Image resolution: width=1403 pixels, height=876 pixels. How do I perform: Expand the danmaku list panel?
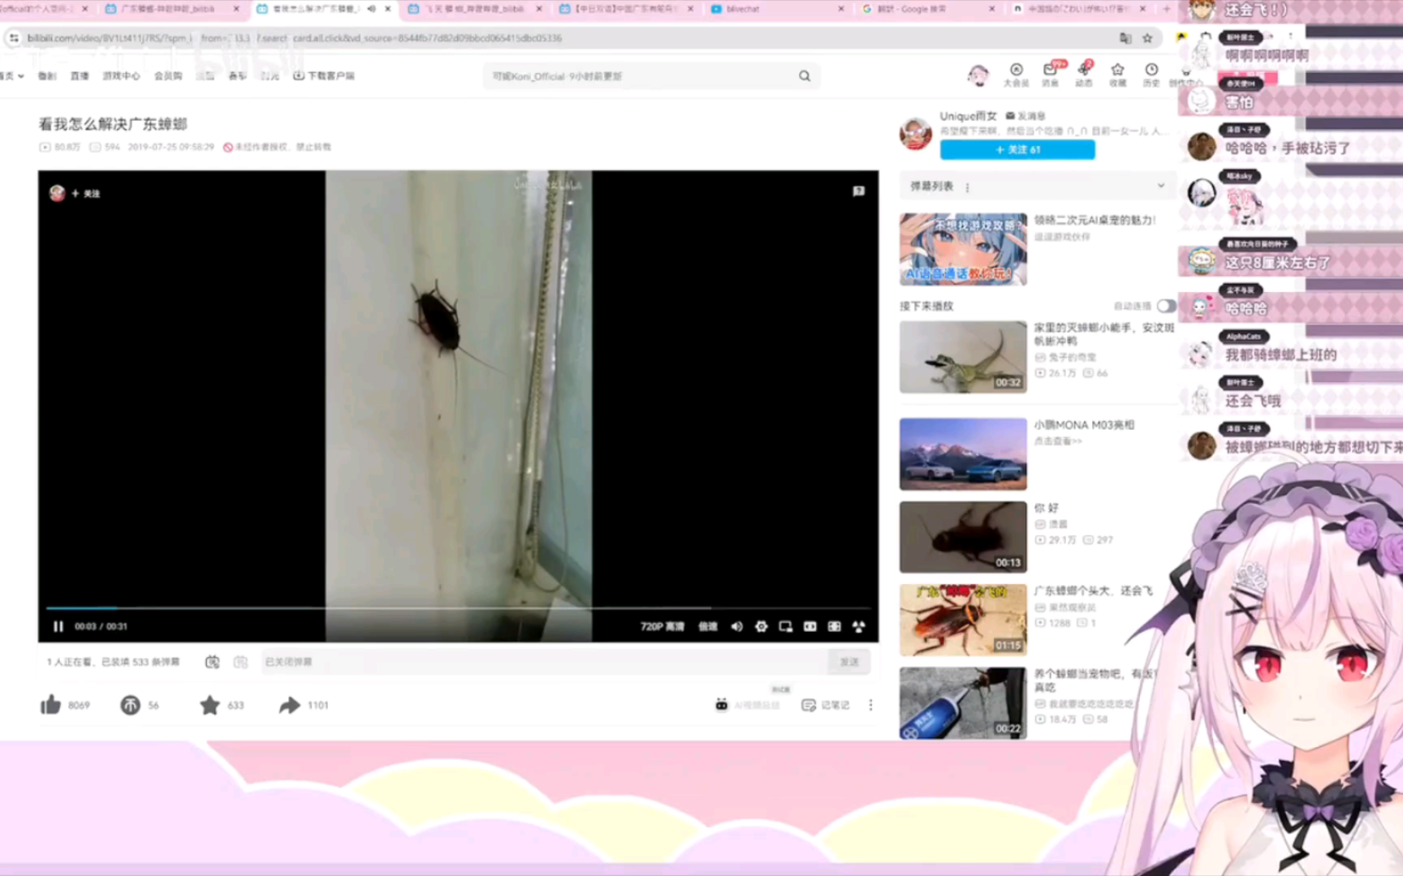pyautogui.click(x=1160, y=186)
